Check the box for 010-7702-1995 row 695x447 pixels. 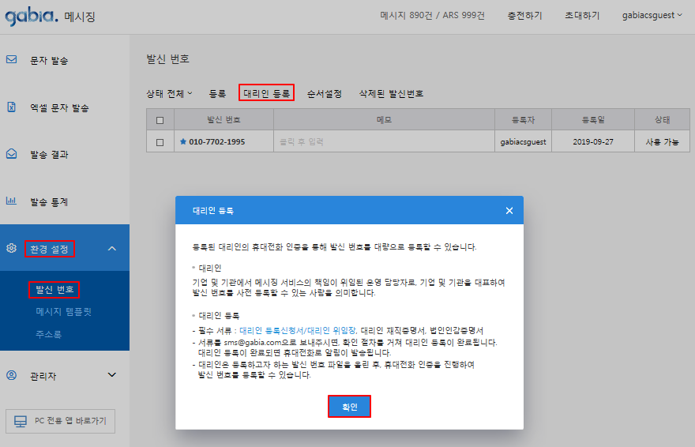[x=160, y=142]
